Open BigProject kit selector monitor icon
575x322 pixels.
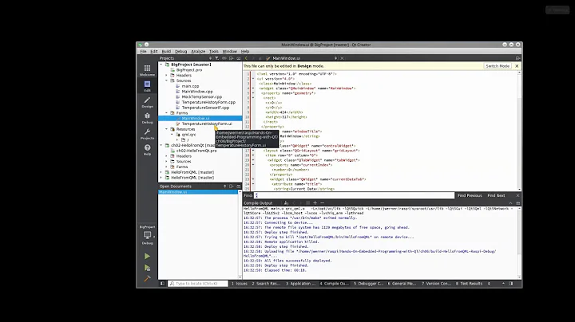coord(147,235)
